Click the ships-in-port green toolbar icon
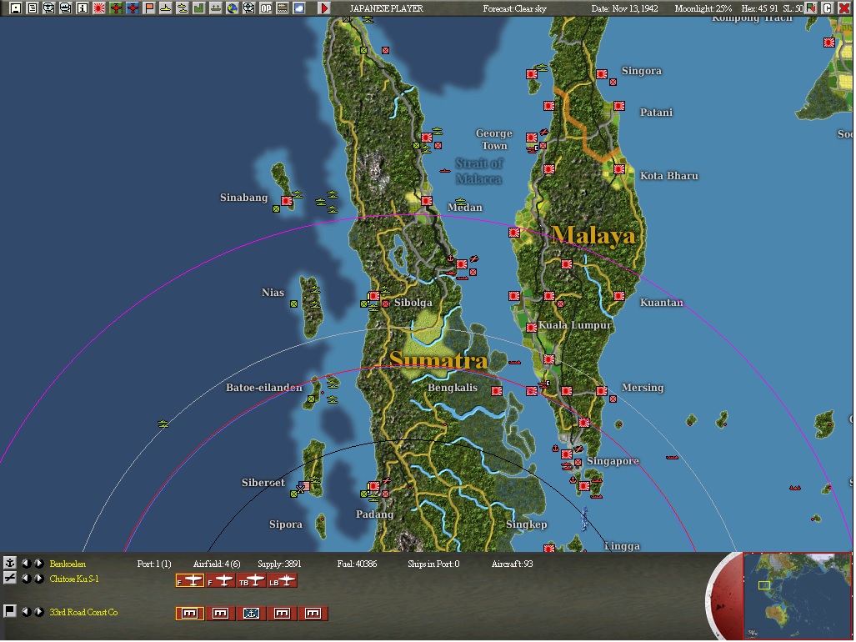Screen dimensions: 856x642 coord(216,8)
